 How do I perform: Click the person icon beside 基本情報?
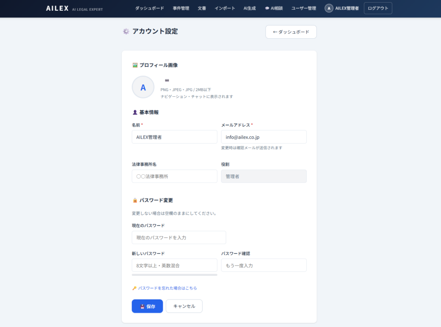(x=135, y=112)
